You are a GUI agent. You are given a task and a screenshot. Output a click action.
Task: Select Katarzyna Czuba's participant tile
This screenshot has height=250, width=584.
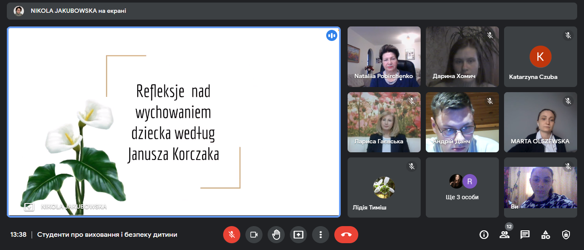(540, 57)
